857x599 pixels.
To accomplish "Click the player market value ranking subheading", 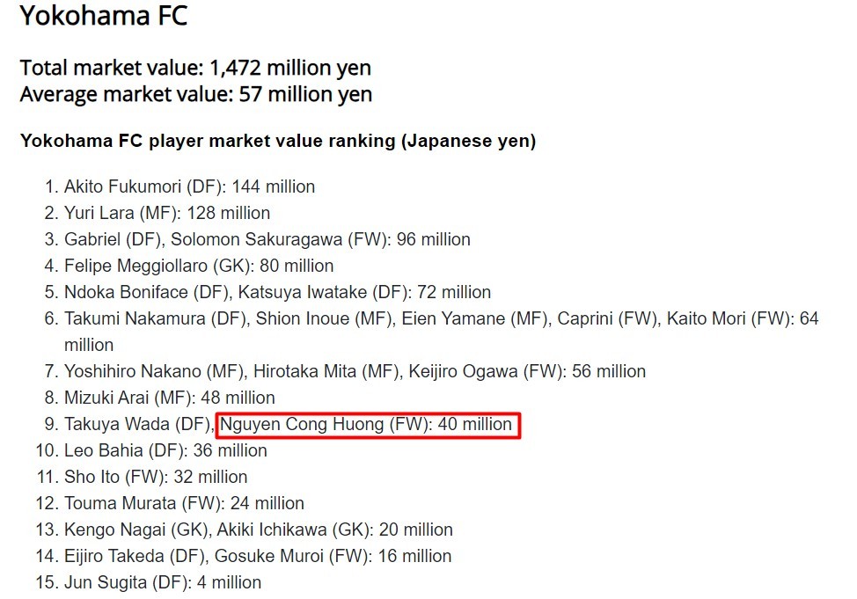I will pos(278,141).
